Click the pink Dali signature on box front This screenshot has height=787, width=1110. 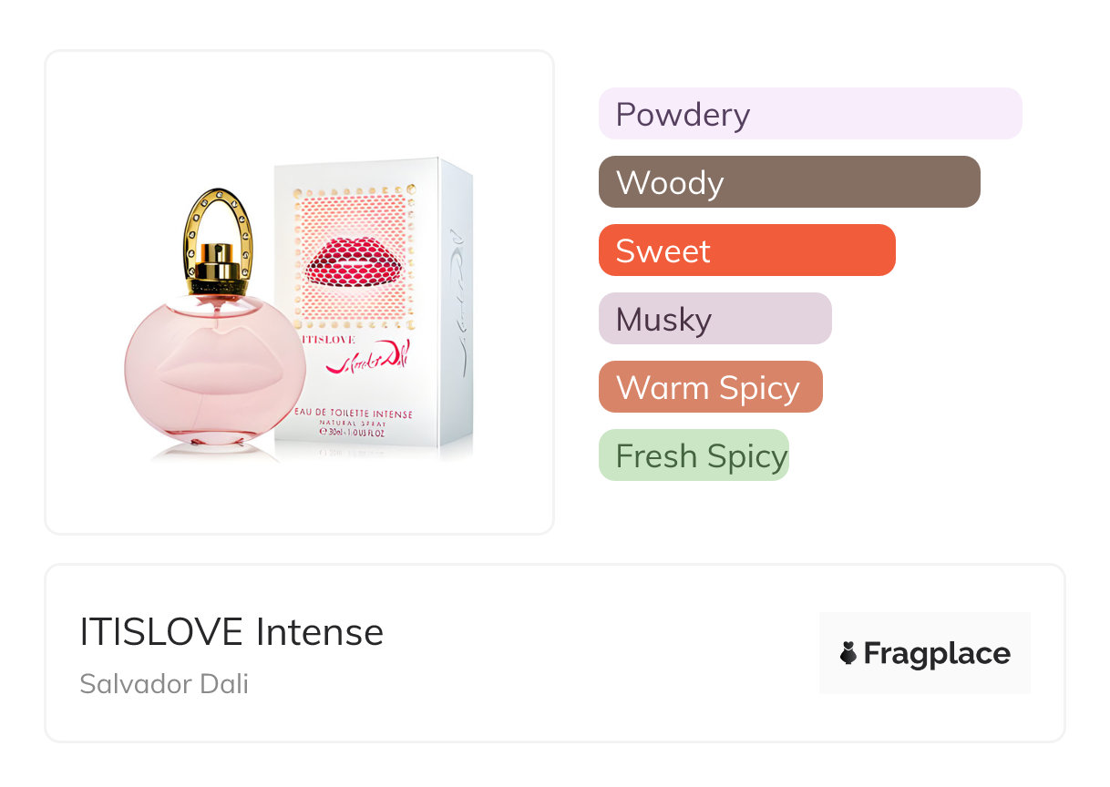tap(368, 360)
